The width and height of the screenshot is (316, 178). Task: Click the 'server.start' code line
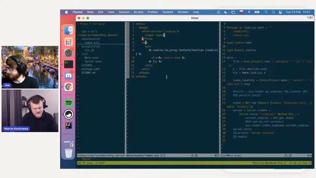pos(242,129)
